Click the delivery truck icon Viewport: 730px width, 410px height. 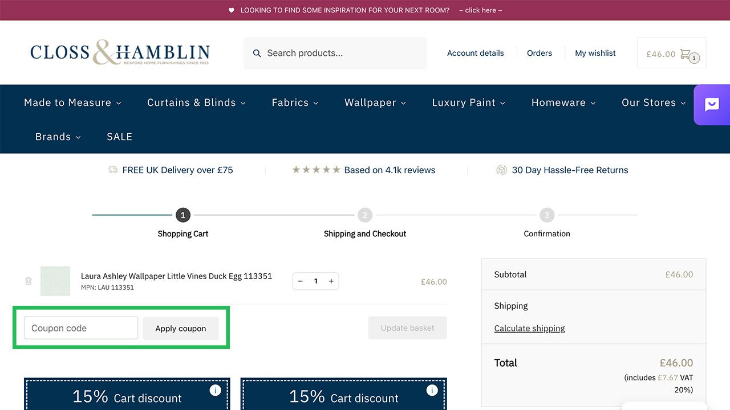pos(113,170)
